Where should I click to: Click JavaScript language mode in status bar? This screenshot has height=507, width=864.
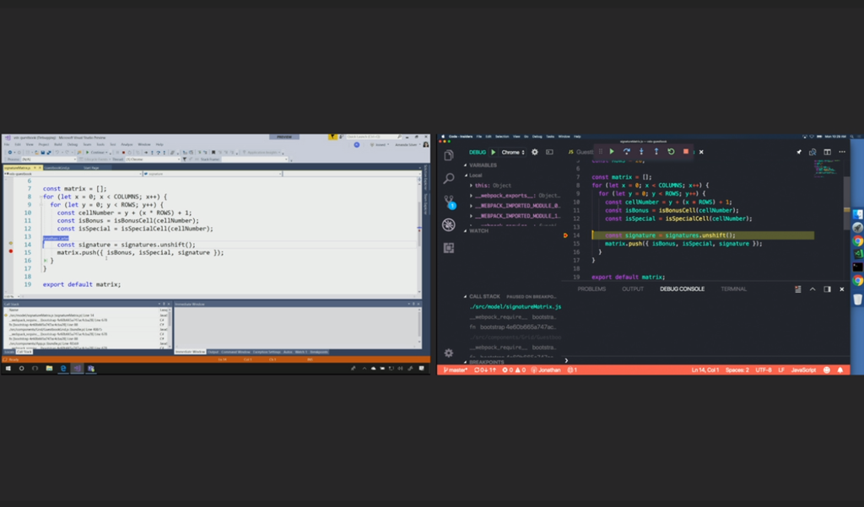click(802, 370)
